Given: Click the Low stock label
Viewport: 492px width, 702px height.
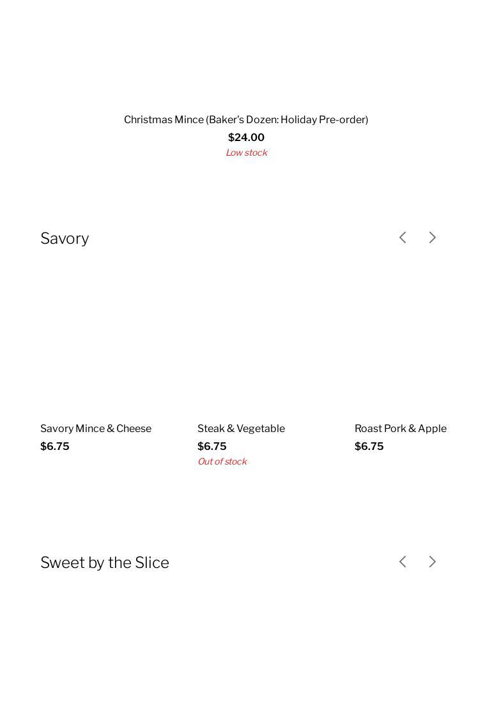Looking at the screenshot, I should 246,153.
